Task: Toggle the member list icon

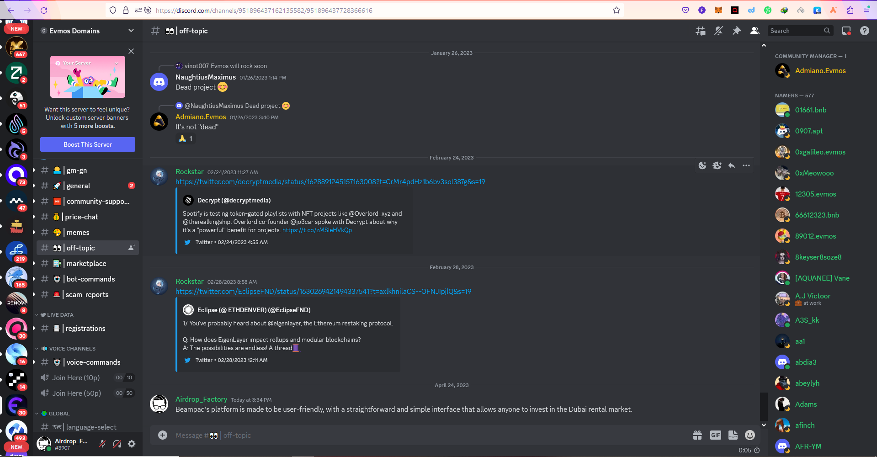Action: coord(755,31)
